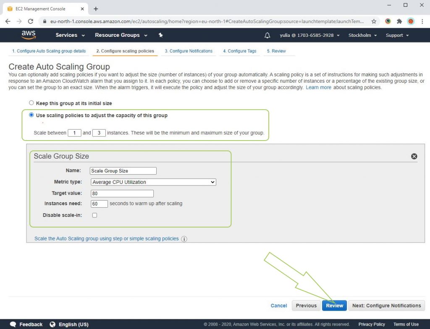Screen dimensions: 430x329
Task: Remove the Scale Group Size policy
Action: click(x=414, y=156)
